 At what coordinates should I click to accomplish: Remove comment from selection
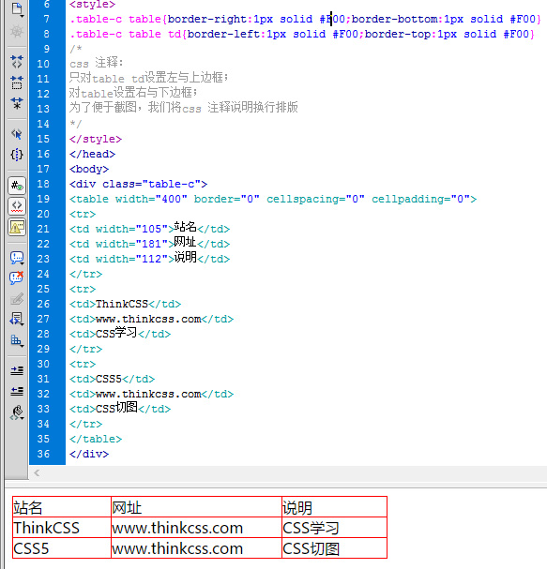[17, 278]
